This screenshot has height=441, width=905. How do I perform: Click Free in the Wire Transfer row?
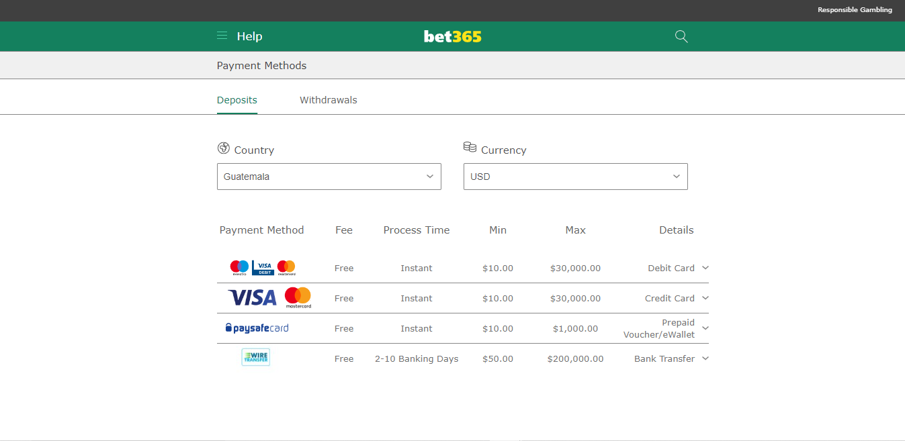[x=344, y=358]
